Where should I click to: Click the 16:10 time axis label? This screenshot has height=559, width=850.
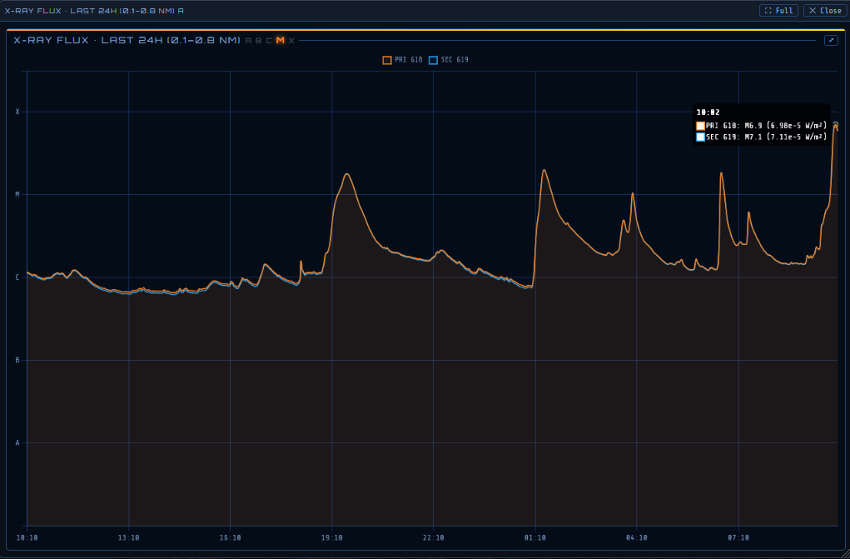231,538
